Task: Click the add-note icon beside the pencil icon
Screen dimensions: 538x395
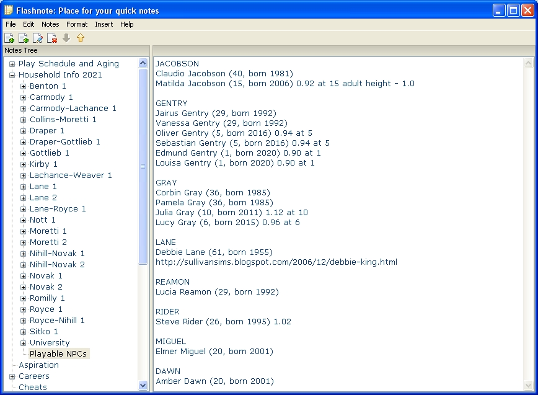Action: point(24,38)
